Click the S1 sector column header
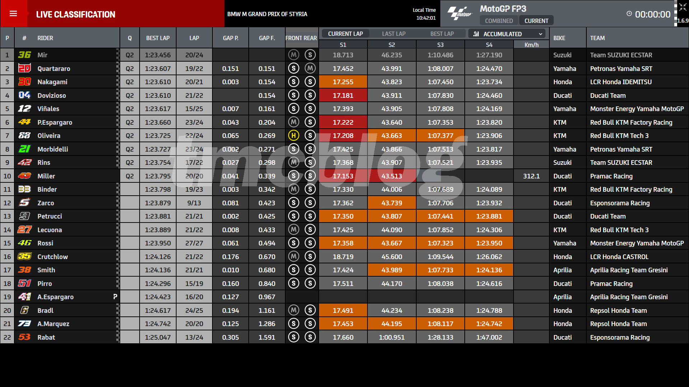Image resolution: width=689 pixels, height=387 pixels. (343, 45)
